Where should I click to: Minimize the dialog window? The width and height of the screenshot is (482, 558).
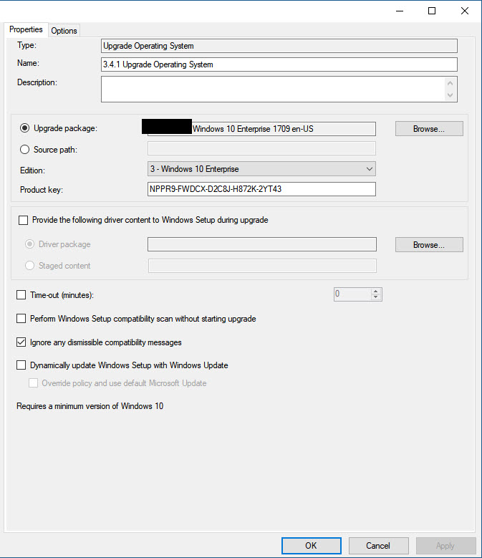[400, 11]
